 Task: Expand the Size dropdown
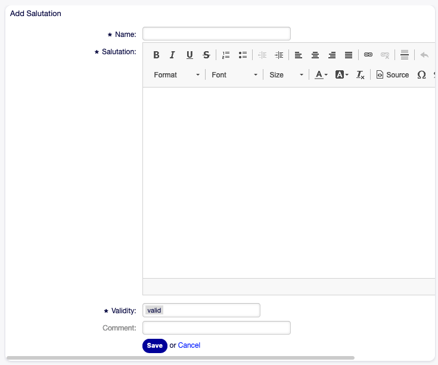click(x=286, y=75)
